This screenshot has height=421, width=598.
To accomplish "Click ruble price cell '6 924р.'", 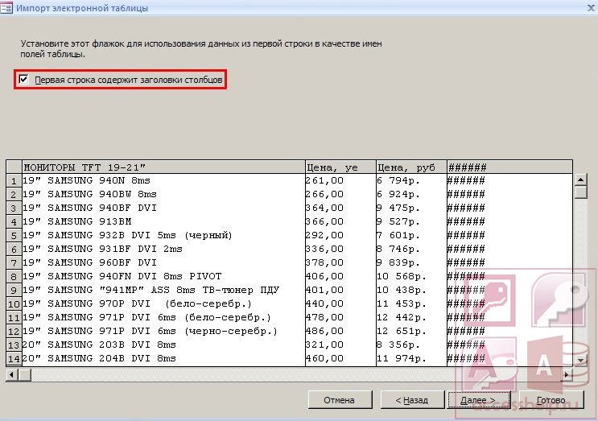I will (x=411, y=195).
